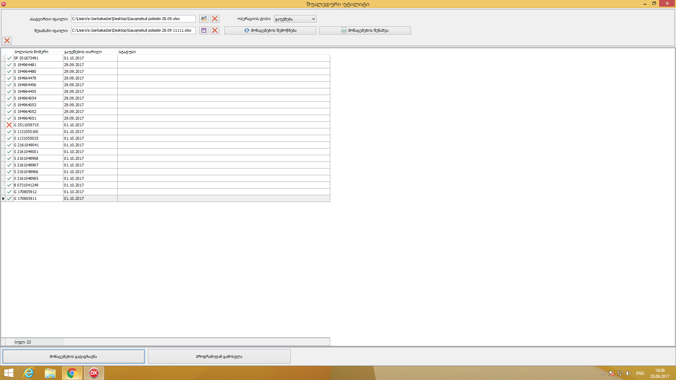The height and width of the screenshot is (380, 676).
Task: Click the open folder icon for source file
Action: 204,19
